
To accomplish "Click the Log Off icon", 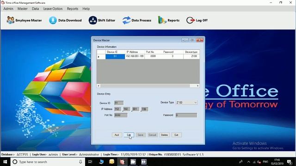I will tap(190, 20).
